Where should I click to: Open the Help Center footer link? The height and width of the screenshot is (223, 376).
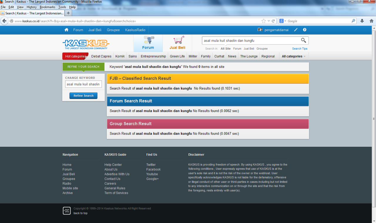click(113, 165)
